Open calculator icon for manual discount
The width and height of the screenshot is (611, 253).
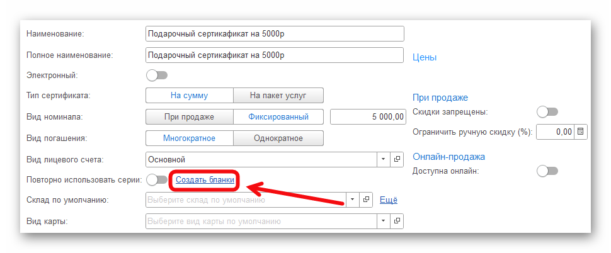(x=581, y=132)
